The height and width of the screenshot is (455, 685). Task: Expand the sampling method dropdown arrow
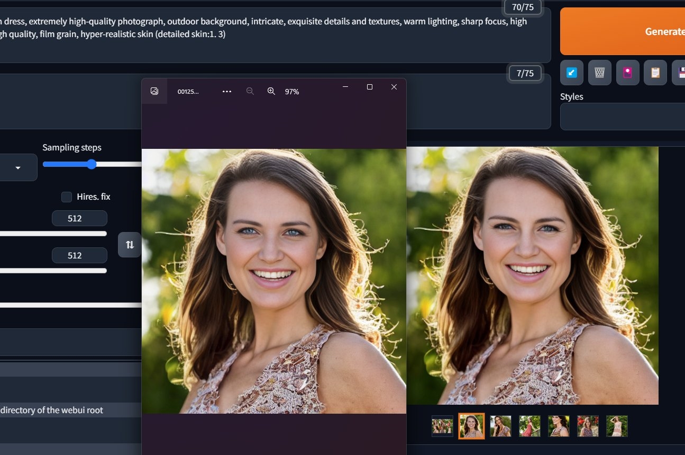pyautogui.click(x=18, y=168)
